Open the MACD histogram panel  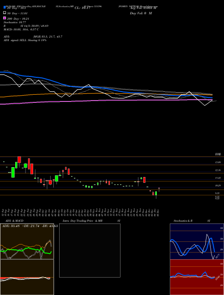[27, 277]
